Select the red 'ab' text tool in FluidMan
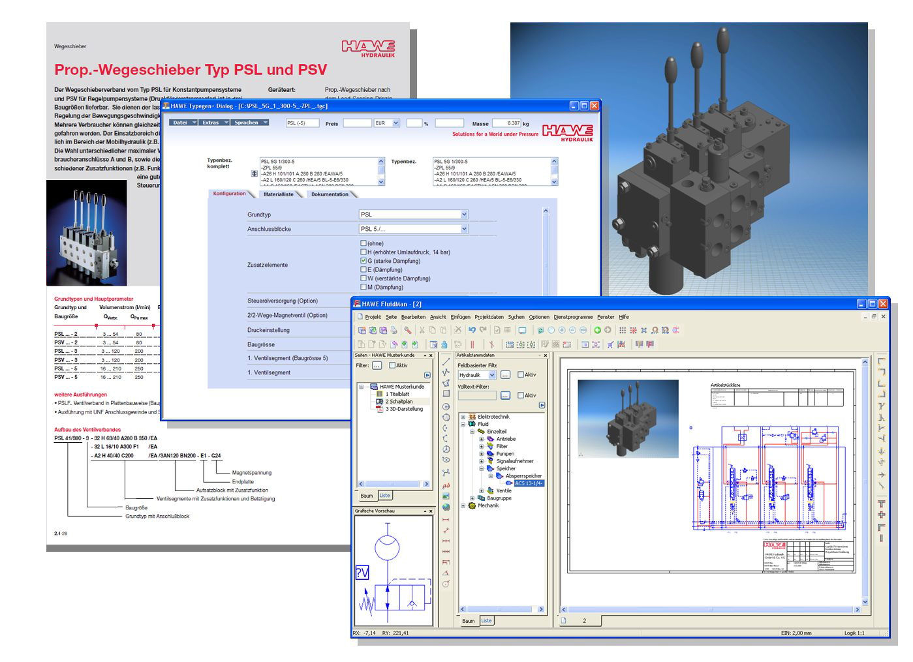The height and width of the screenshot is (662, 913). (446, 485)
